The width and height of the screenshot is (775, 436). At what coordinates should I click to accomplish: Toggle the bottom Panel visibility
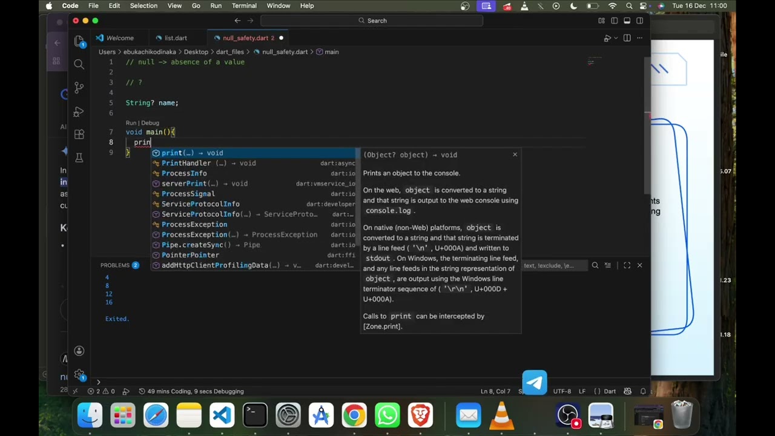[627, 21]
